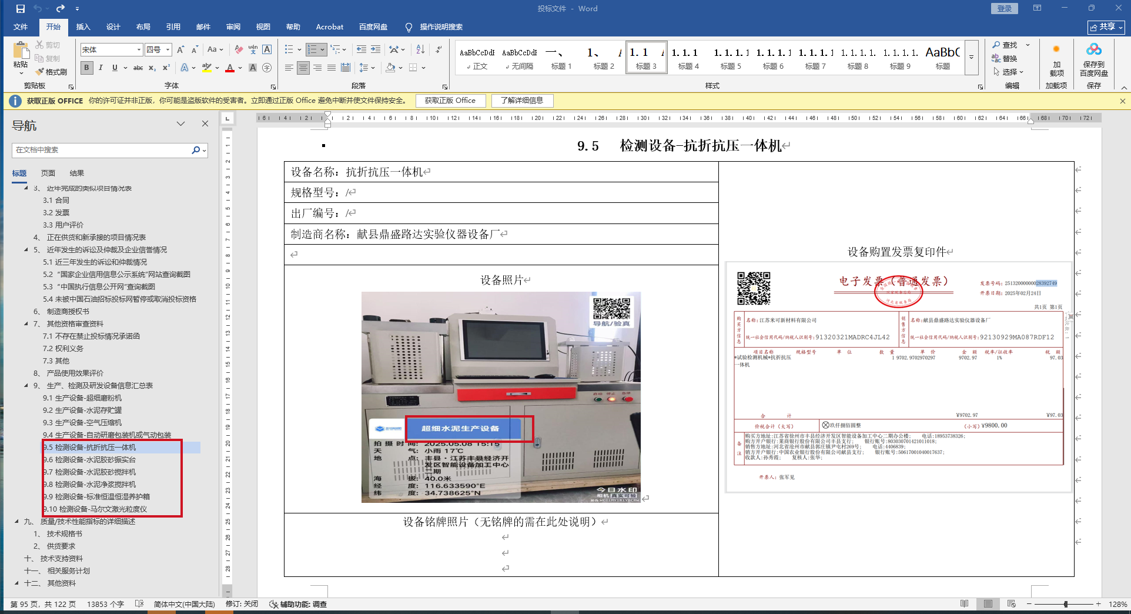Open the Replace tool in the editing group
Viewport: 1131px width, 614px height.
pyautogui.click(x=1005, y=58)
